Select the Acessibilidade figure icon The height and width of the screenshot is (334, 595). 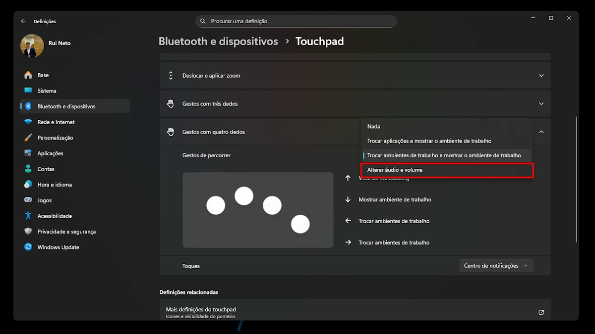pyautogui.click(x=28, y=216)
